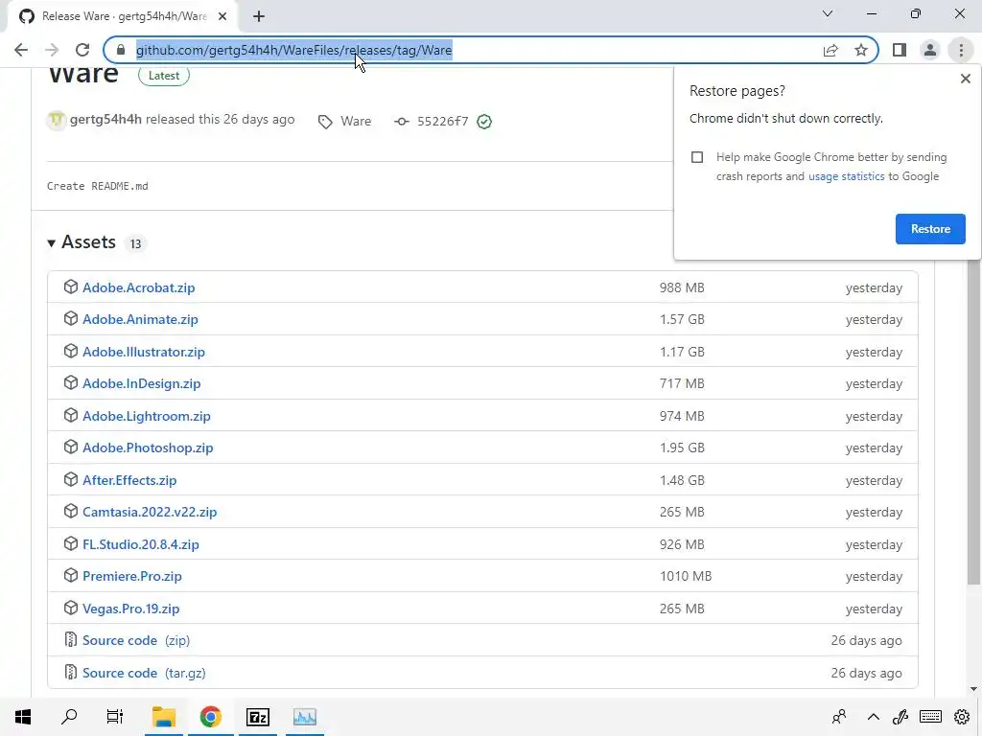The width and height of the screenshot is (982, 736).
Task: Click the file icon beside Source code (tar.gz)
Action: coord(71,672)
